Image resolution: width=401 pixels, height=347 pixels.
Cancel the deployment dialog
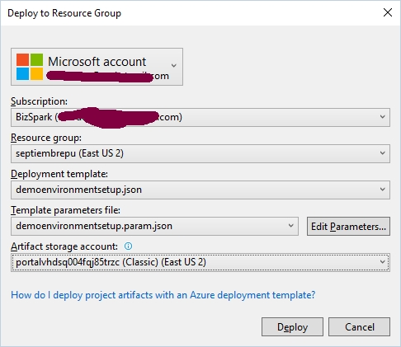tap(359, 327)
